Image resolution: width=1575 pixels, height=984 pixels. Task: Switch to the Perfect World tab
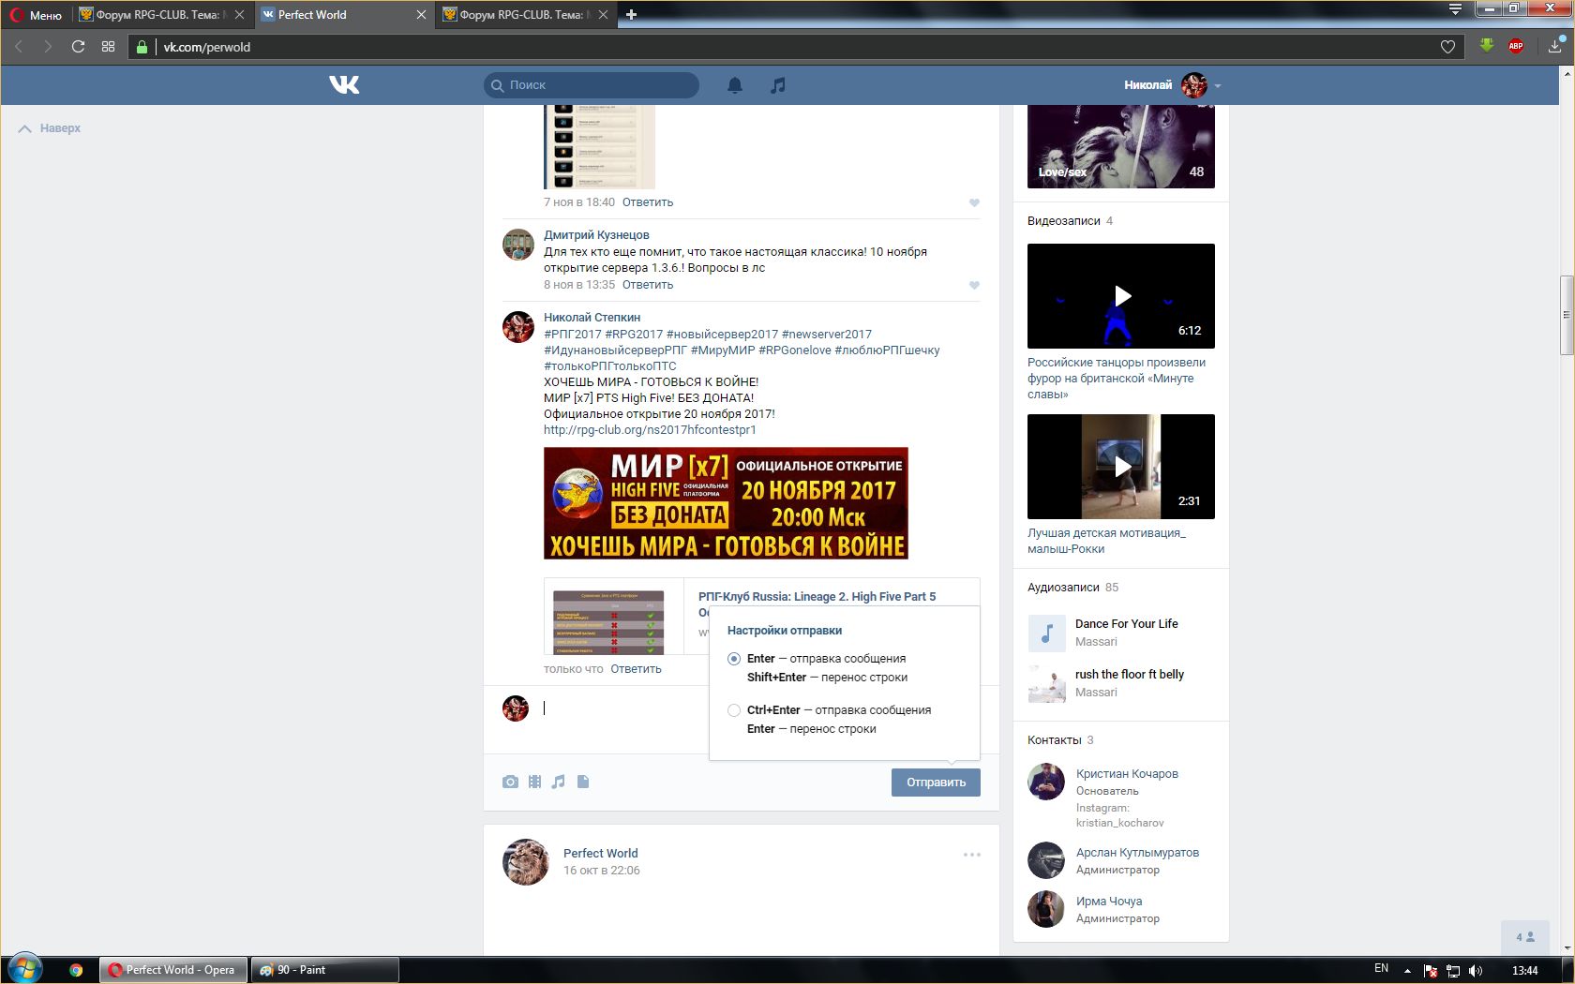pyautogui.click(x=342, y=14)
